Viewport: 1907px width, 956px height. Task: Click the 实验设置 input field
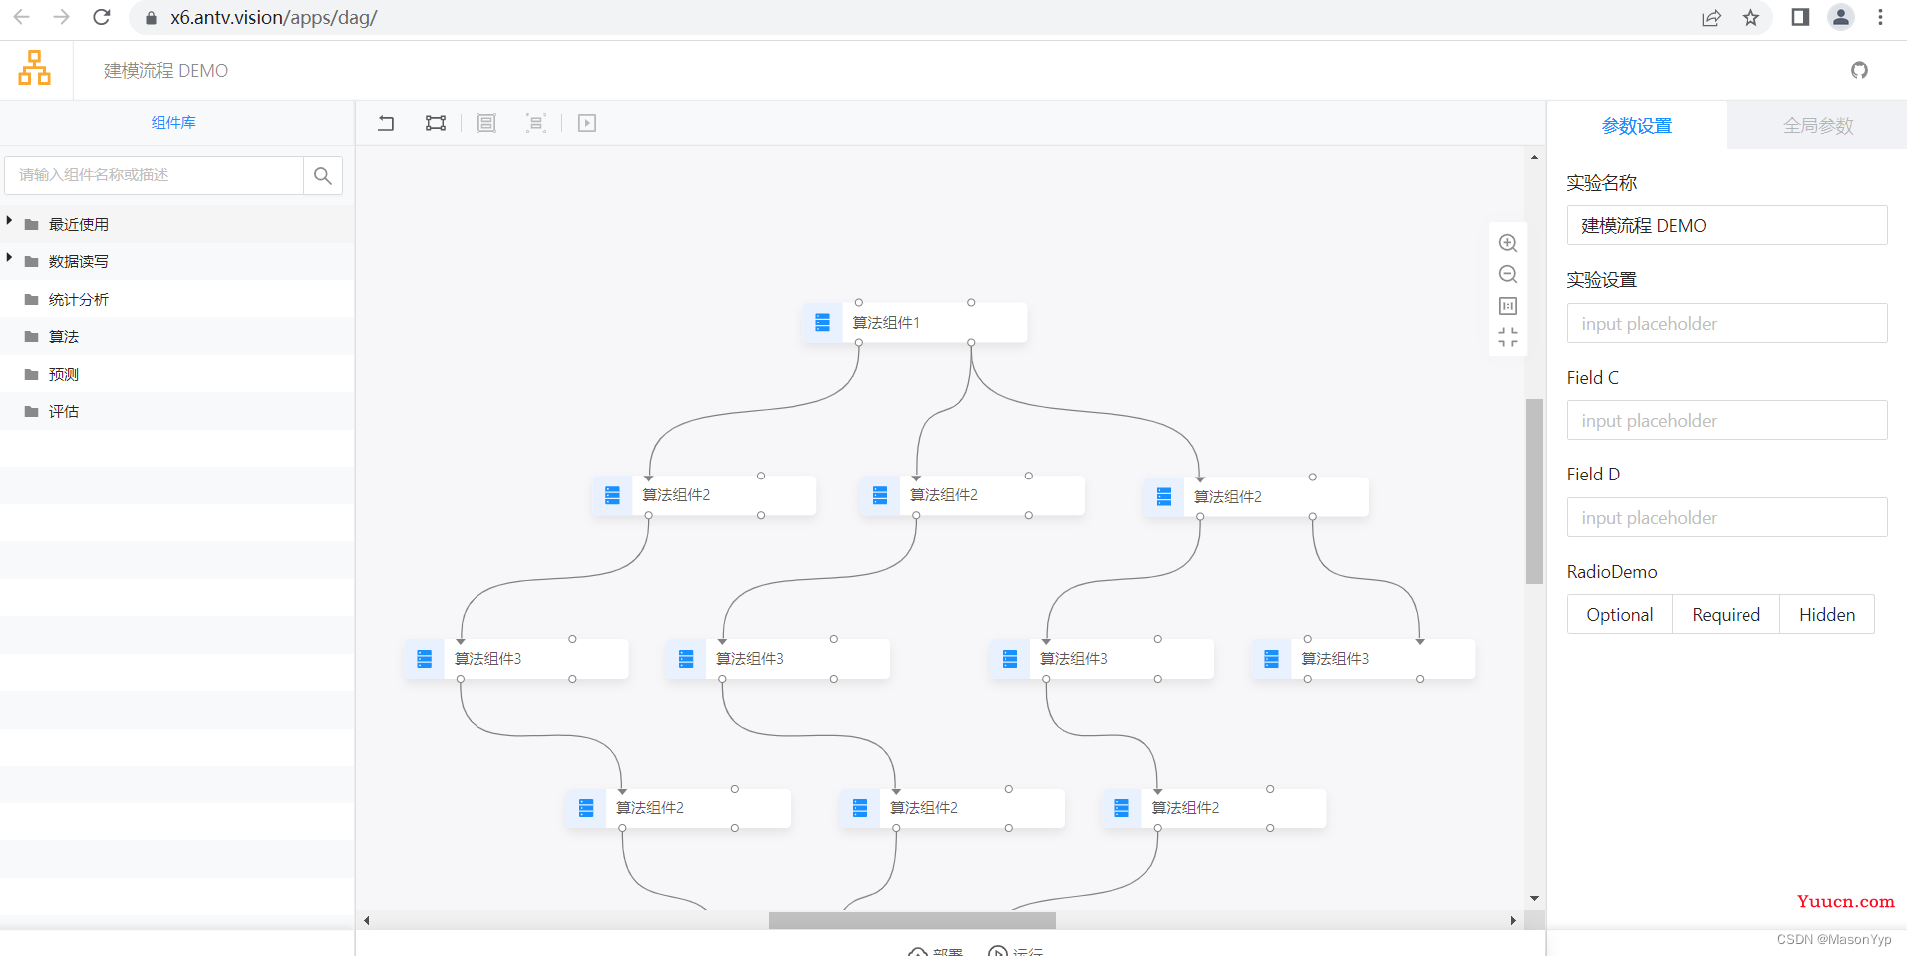[x=1727, y=323]
